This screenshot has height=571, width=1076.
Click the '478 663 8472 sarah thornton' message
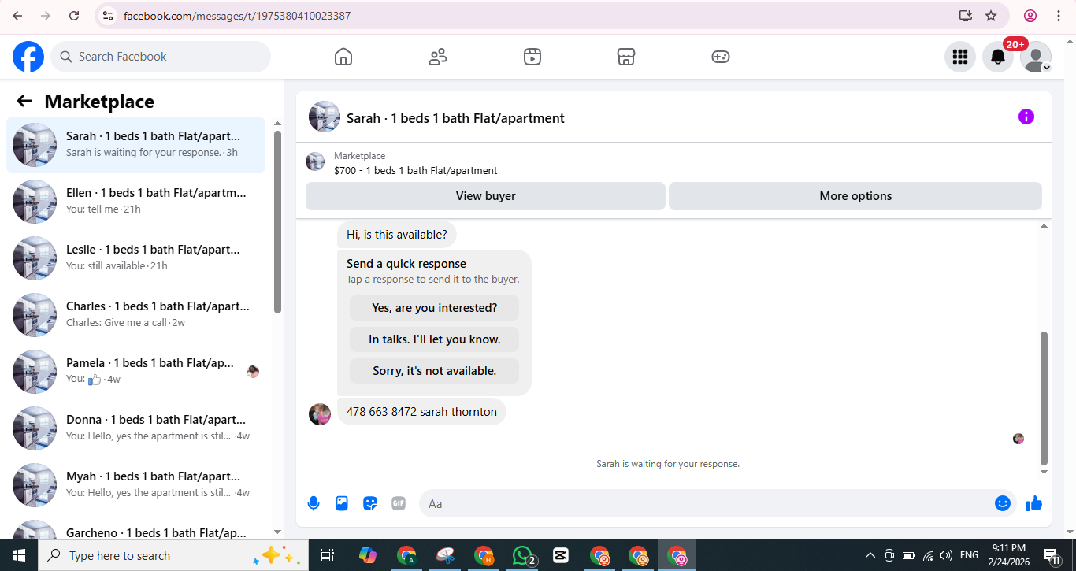pos(421,412)
